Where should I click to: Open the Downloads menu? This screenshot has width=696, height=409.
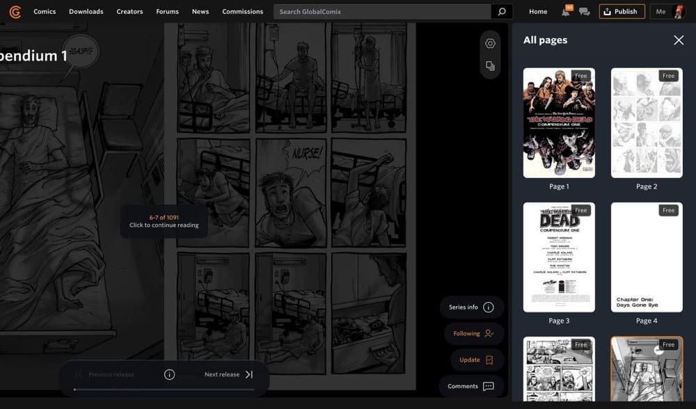click(86, 12)
